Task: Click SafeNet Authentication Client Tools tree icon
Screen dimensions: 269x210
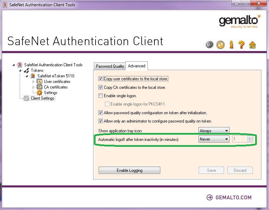Action: 20,65
